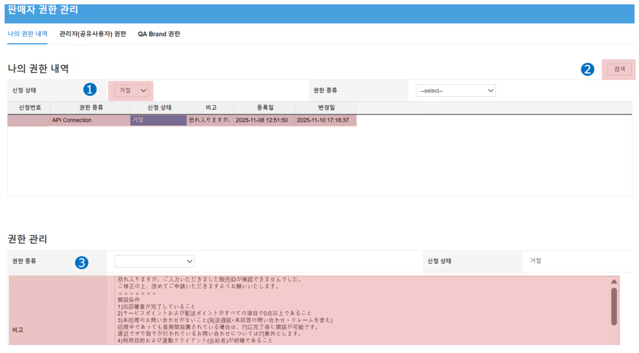Viewport: 639px width, 353px height.
Task: Click the 신청번호 column header
Action: pos(30,108)
